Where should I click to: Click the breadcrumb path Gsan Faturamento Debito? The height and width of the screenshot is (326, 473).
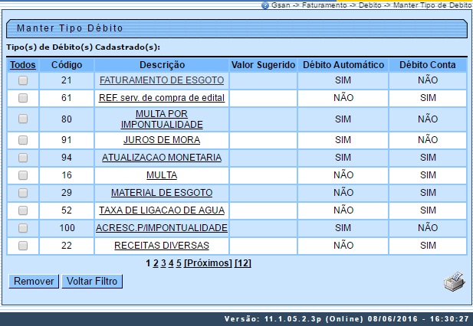pyautogui.click(x=371, y=5)
